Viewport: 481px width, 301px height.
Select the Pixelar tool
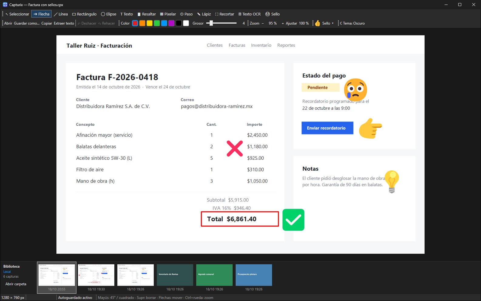coord(168,14)
